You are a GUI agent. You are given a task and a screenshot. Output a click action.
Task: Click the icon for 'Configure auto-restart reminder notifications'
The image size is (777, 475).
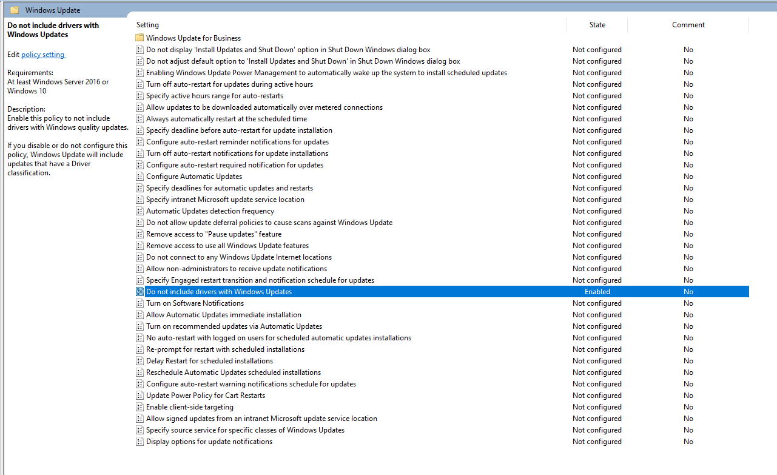click(140, 142)
